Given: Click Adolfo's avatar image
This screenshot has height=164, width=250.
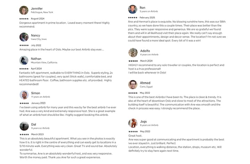Looking at the screenshot, I should point(133,53).
